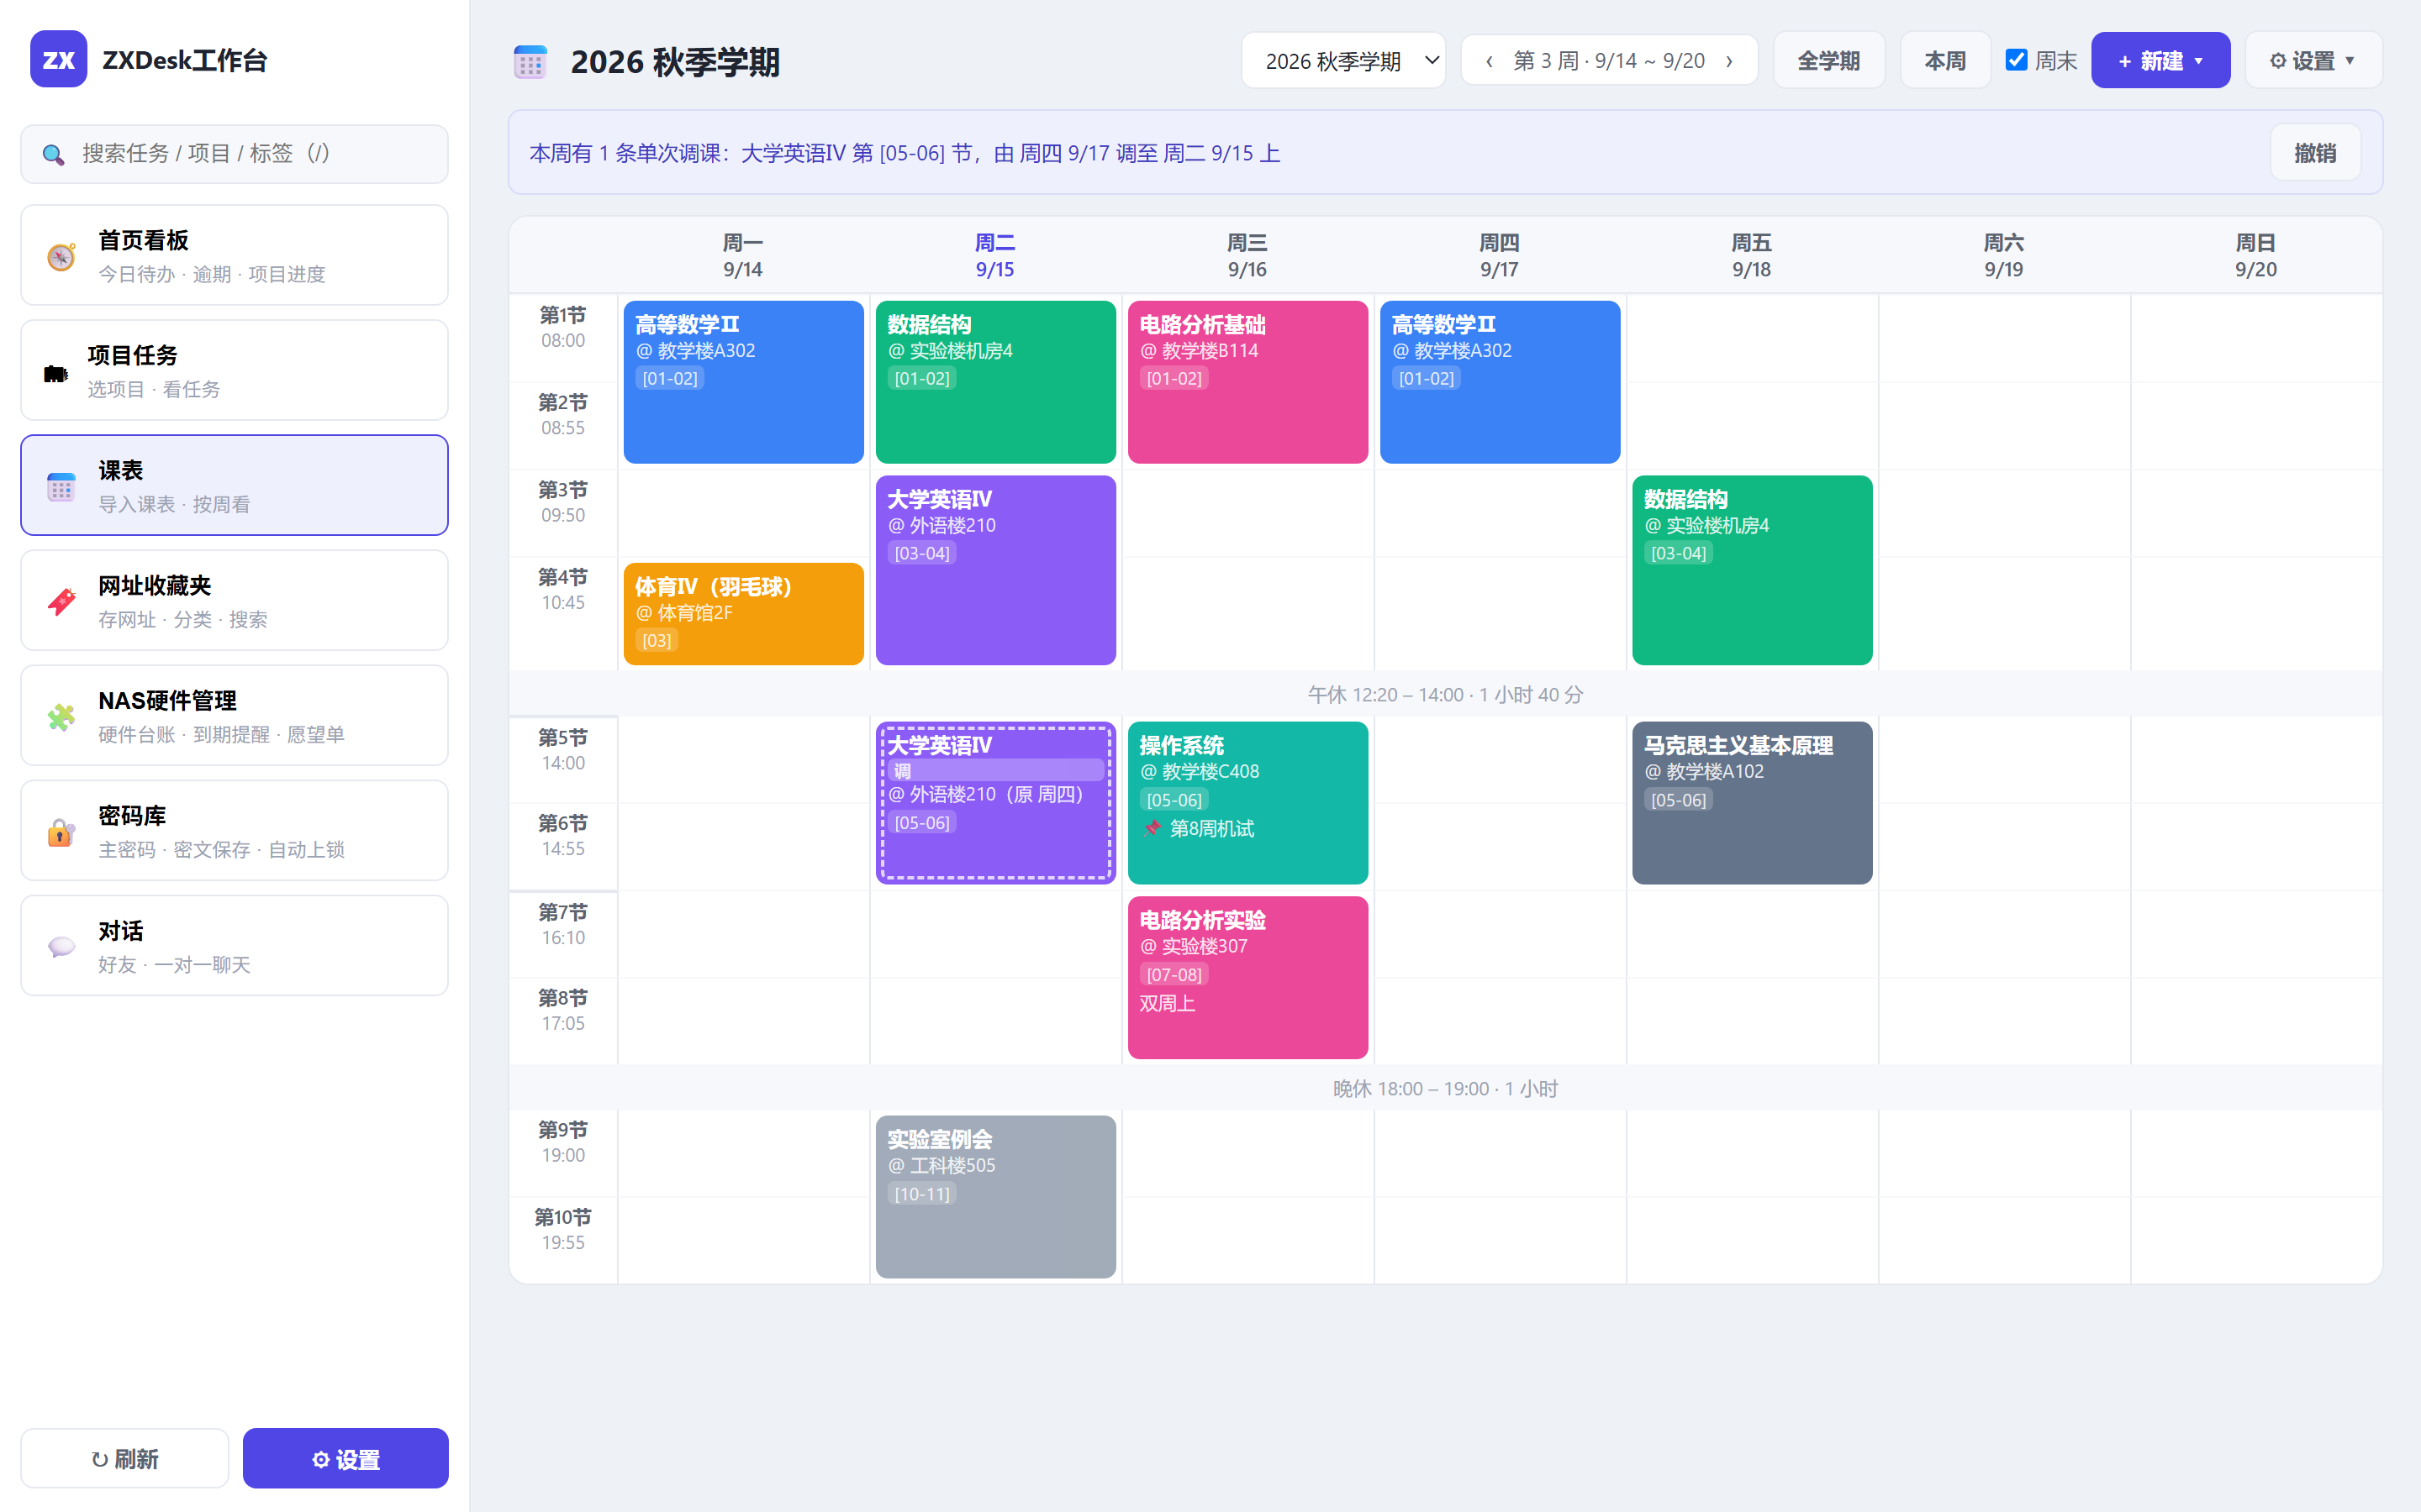Viewport: 2421px width, 1512px height.
Task: Open the 2026 秋季学期 semester dropdown
Action: [x=1342, y=61]
